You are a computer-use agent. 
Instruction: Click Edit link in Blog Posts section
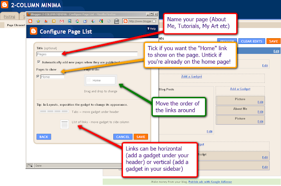[209, 132]
